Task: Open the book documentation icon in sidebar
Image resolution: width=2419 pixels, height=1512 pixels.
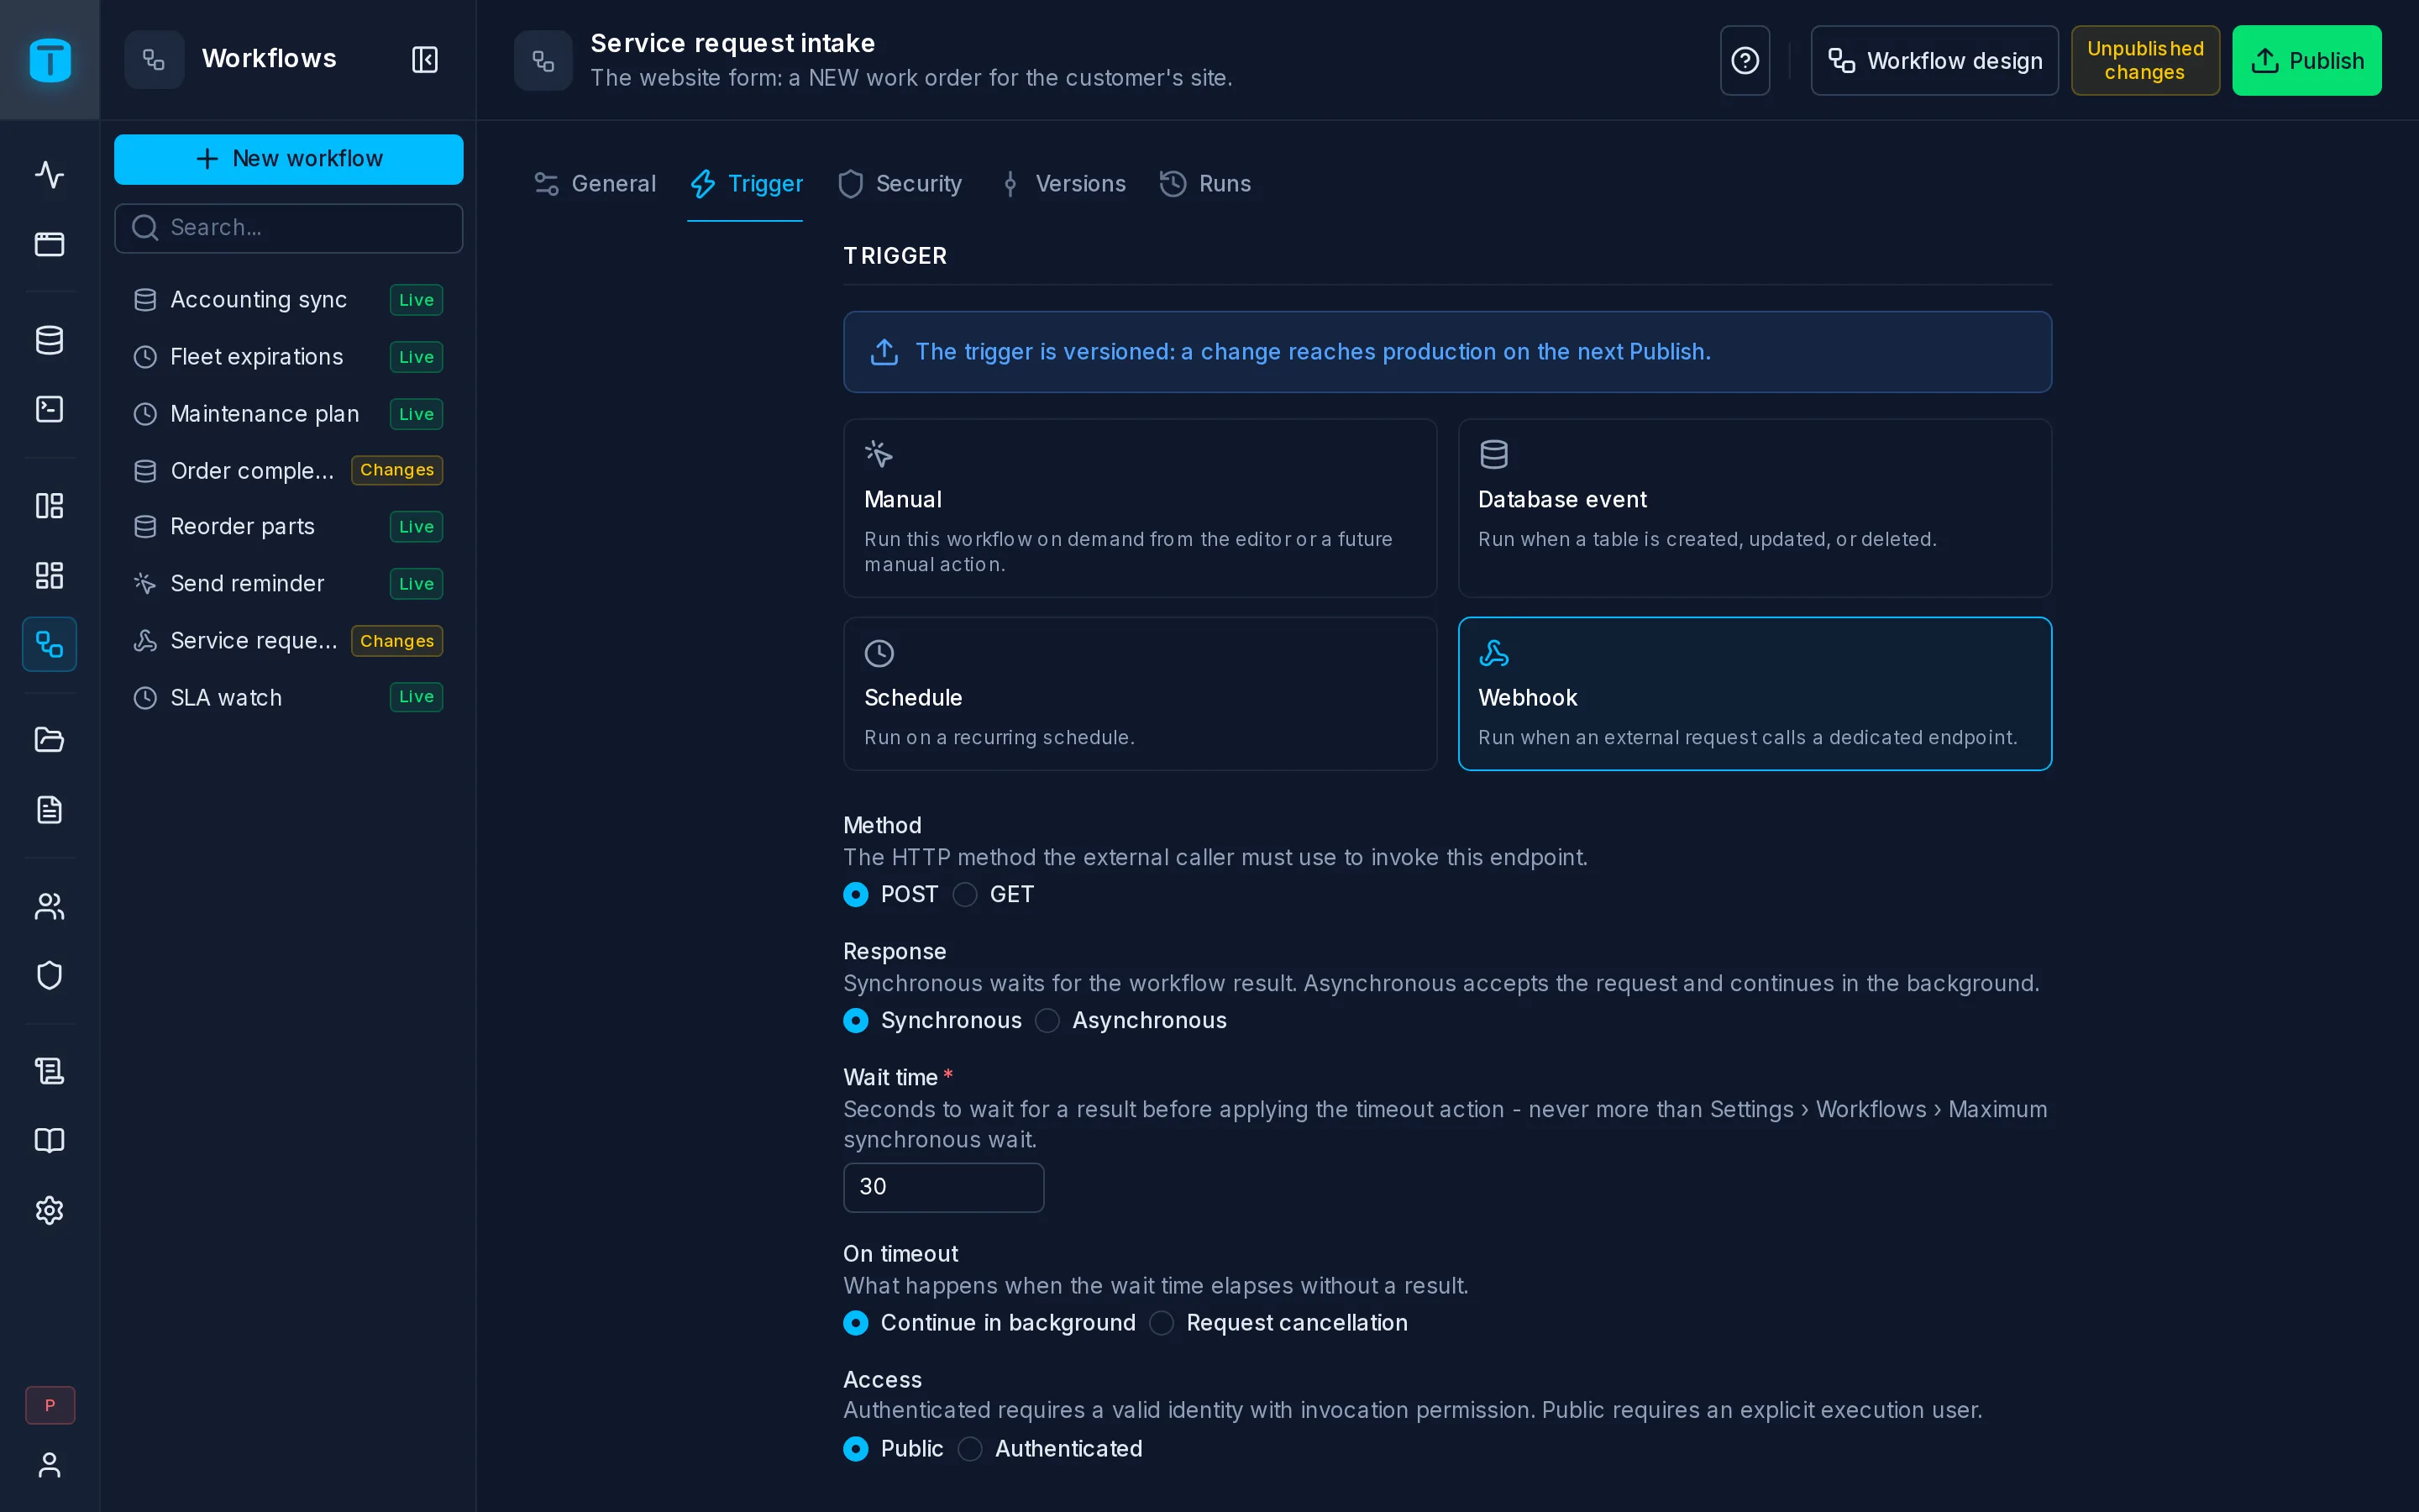Action: click(49, 1140)
